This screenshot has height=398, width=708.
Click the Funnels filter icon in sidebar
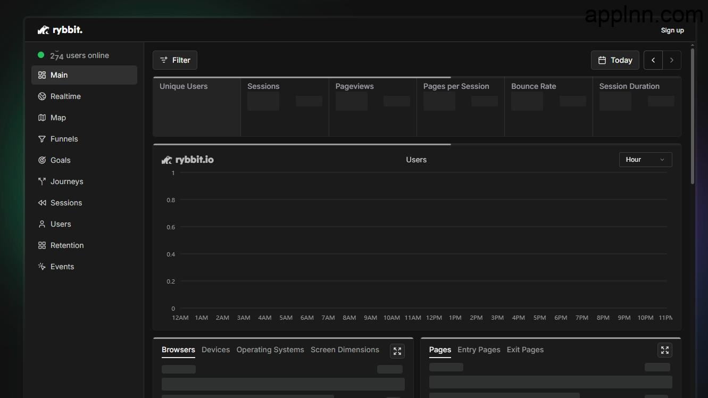click(42, 139)
